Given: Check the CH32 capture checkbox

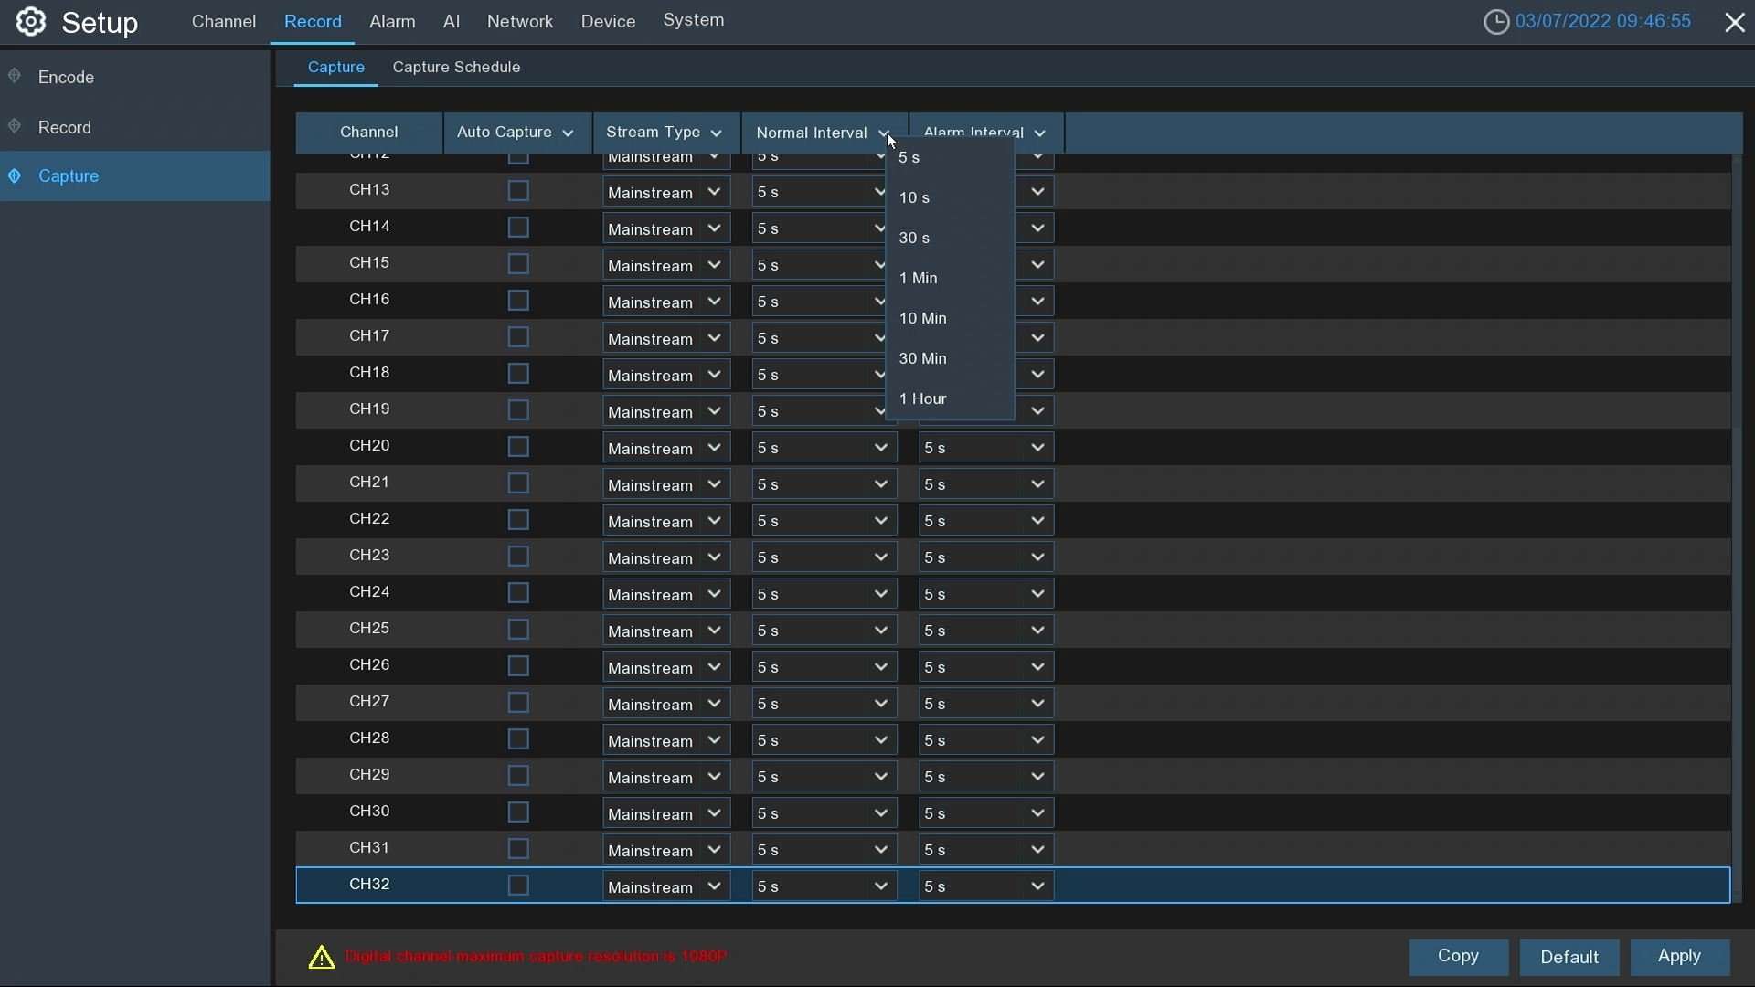Looking at the screenshot, I should coord(517,885).
